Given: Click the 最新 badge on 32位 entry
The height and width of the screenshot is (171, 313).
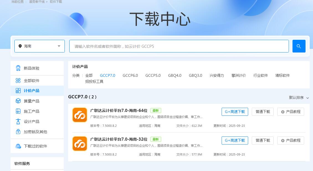Looking at the screenshot, I should [x=156, y=139].
